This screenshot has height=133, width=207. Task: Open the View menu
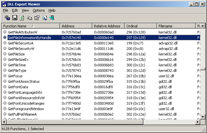[x=25, y=10]
